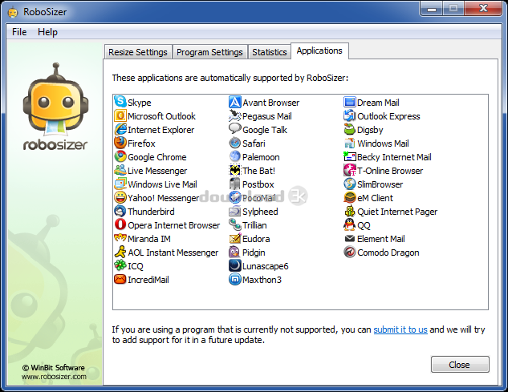Click the Postbox icon
This screenshot has height=392, width=508.
click(235, 184)
